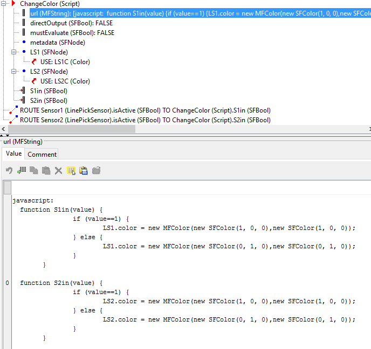The image size is (371, 349).
Task: Click the row header numbered 0
Action: click(8, 283)
